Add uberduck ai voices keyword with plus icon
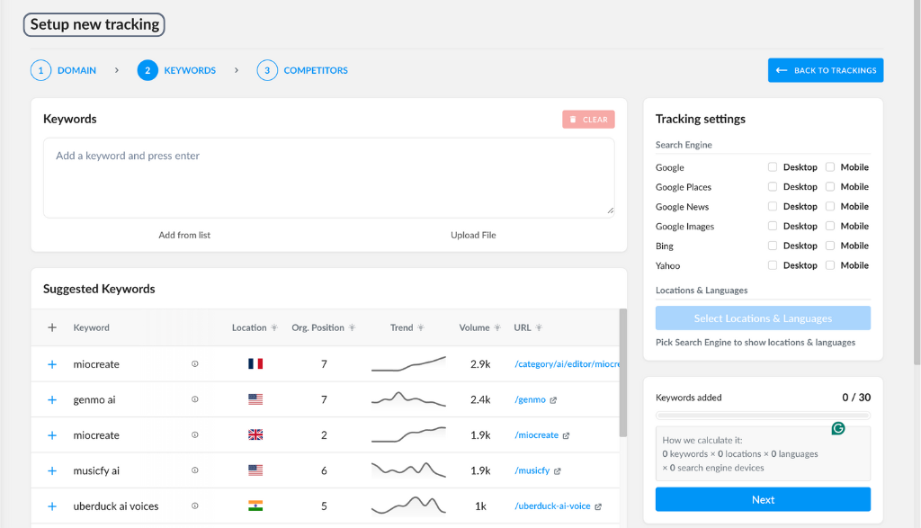The image size is (921, 528). pyautogui.click(x=52, y=506)
